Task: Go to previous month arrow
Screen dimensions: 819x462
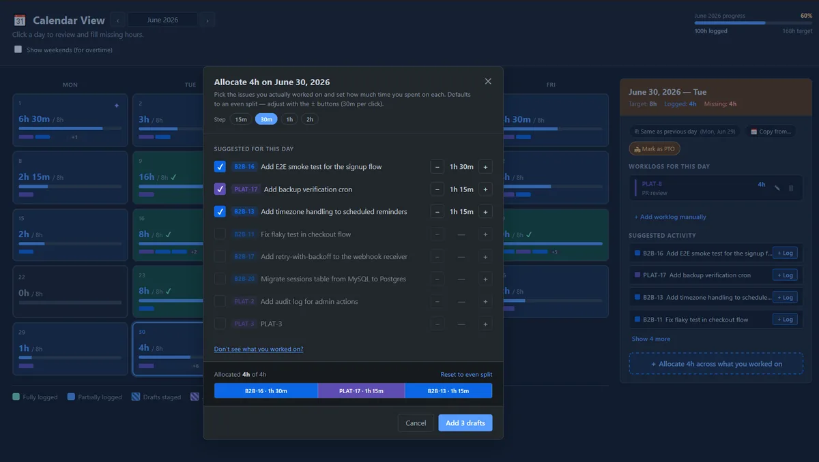Action: 117,20
